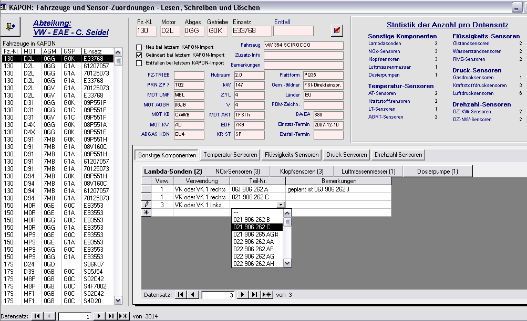The width and height of the screenshot is (527, 321).
Task: Switch to Temperatur-Sensoren tab
Action: click(x=230, y=155)
